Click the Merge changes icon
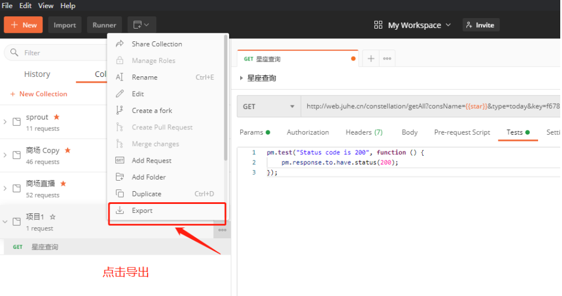The height and width of the screenshot is (296, 562). tap(120, 144)
